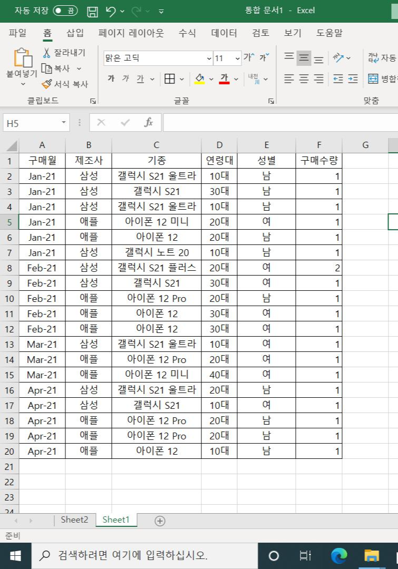Open the 도움말 tab
This screenshot has width=398, height=569.
(x=329, y=33)
